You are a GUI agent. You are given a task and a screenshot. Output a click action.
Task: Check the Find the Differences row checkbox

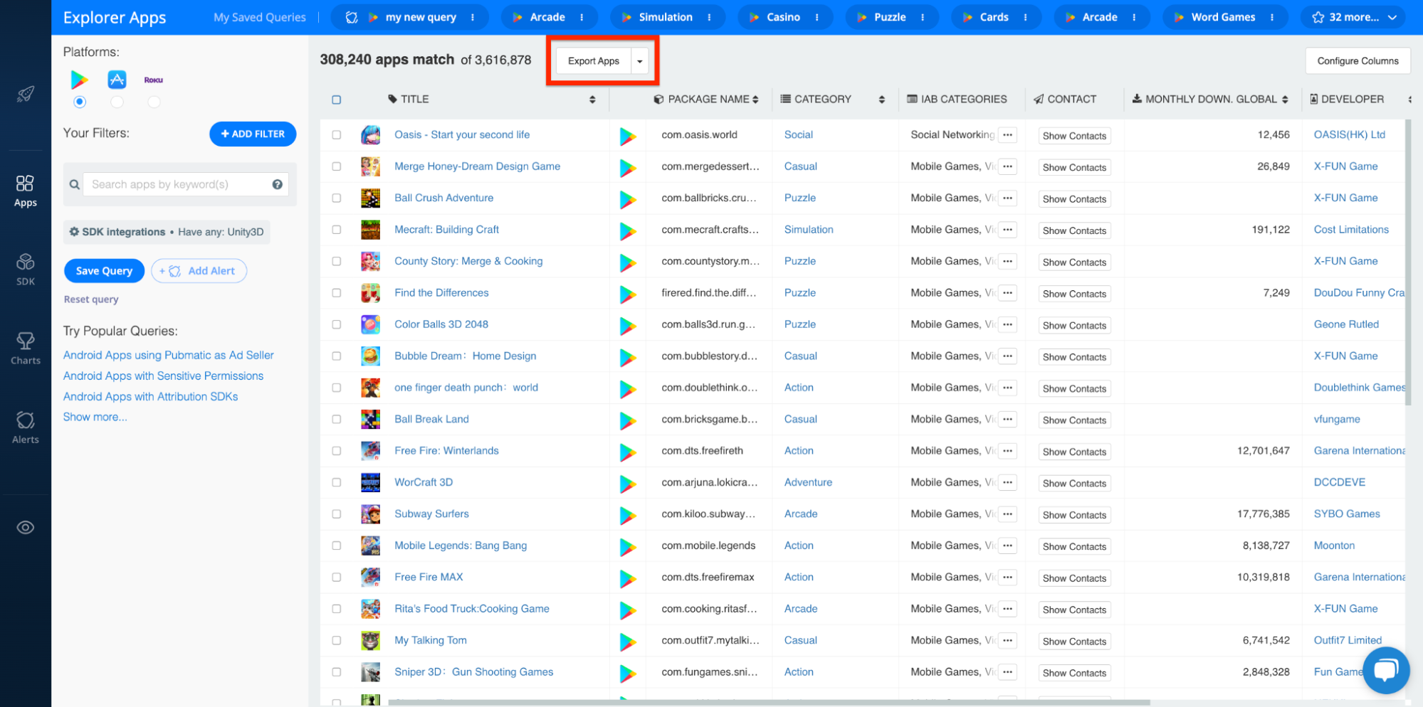tap(337, 292)
